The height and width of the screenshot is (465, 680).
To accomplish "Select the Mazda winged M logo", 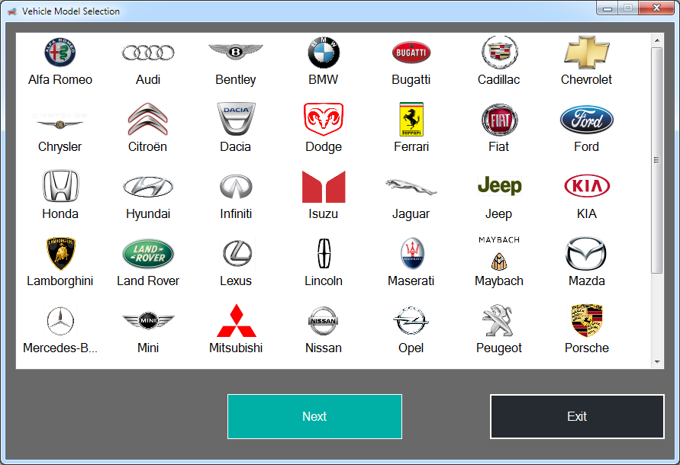I will (x=586, y=254).
